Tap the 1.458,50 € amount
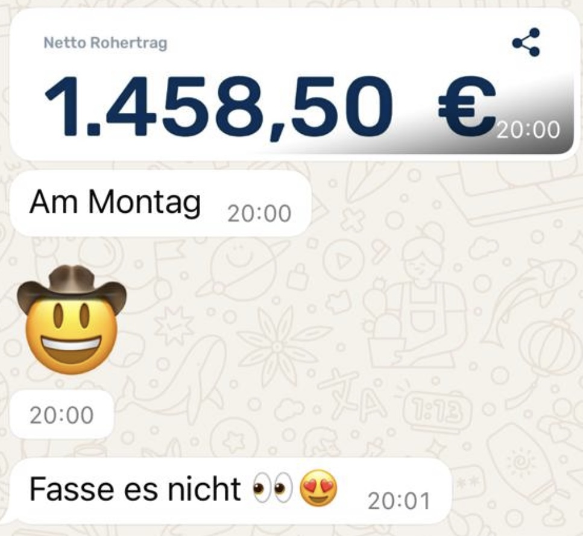 click(270, 107)
